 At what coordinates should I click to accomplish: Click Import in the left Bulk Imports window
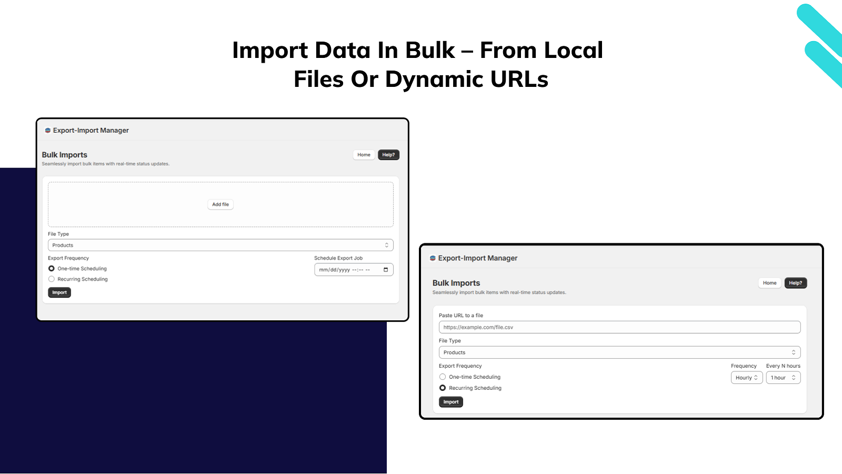[59, 292]
